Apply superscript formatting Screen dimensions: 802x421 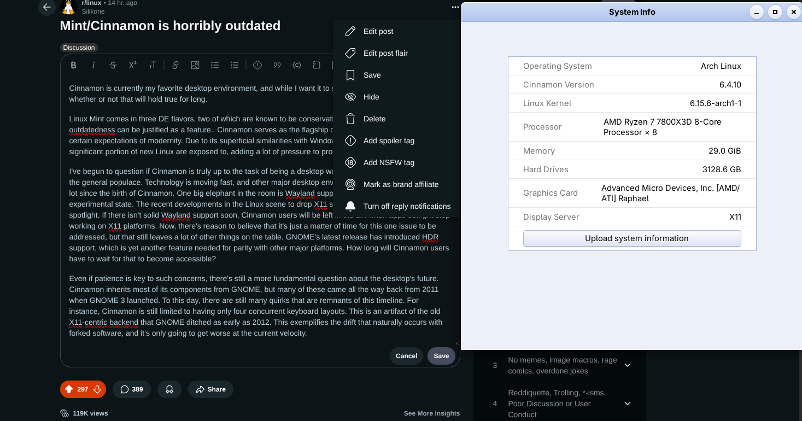tap(133, 65)
